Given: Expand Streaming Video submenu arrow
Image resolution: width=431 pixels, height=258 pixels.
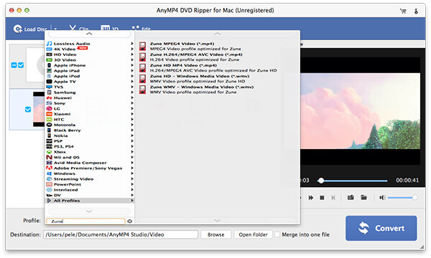Looking at the screenshot, I should [x=132, y=179].
